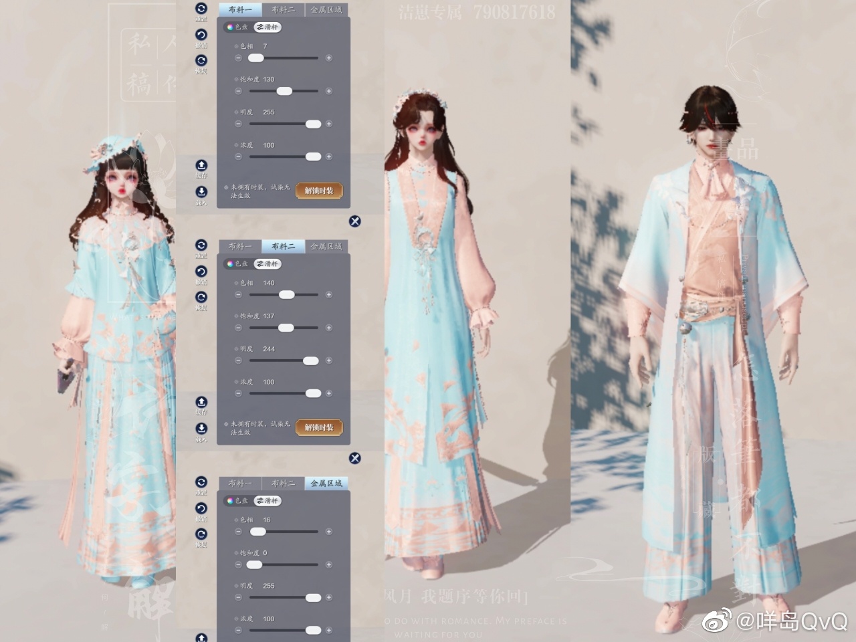Click the 载入 load icon beside the hue 140 panel

201,428
